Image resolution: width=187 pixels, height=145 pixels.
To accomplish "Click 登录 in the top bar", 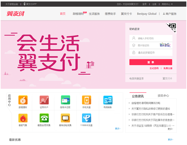I will click(144, 4).
